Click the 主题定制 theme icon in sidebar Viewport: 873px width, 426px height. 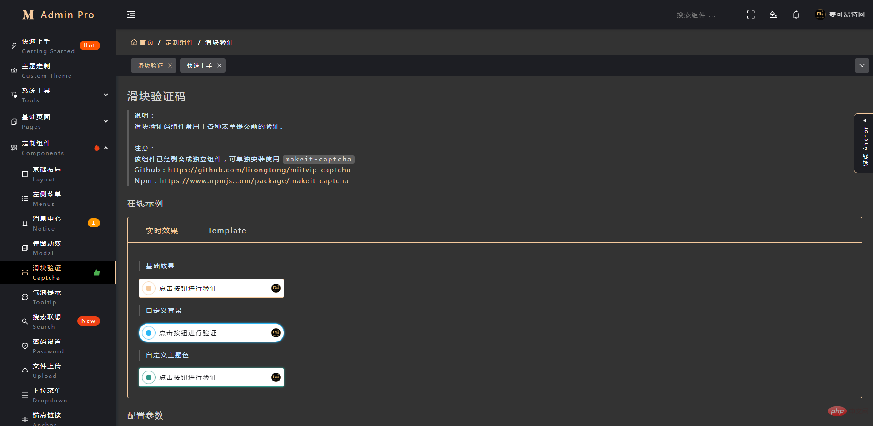pyautogui.click(x=14, y=70)
